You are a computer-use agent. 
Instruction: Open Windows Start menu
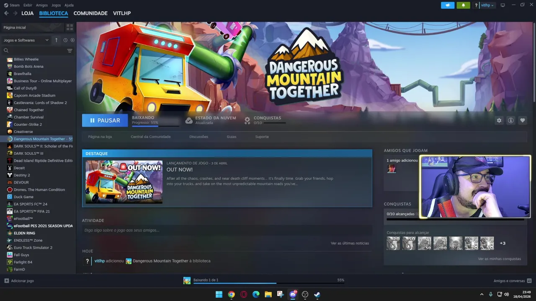219,294
